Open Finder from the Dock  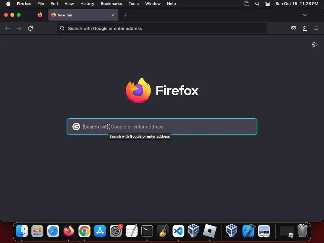(x=22, y=231)
